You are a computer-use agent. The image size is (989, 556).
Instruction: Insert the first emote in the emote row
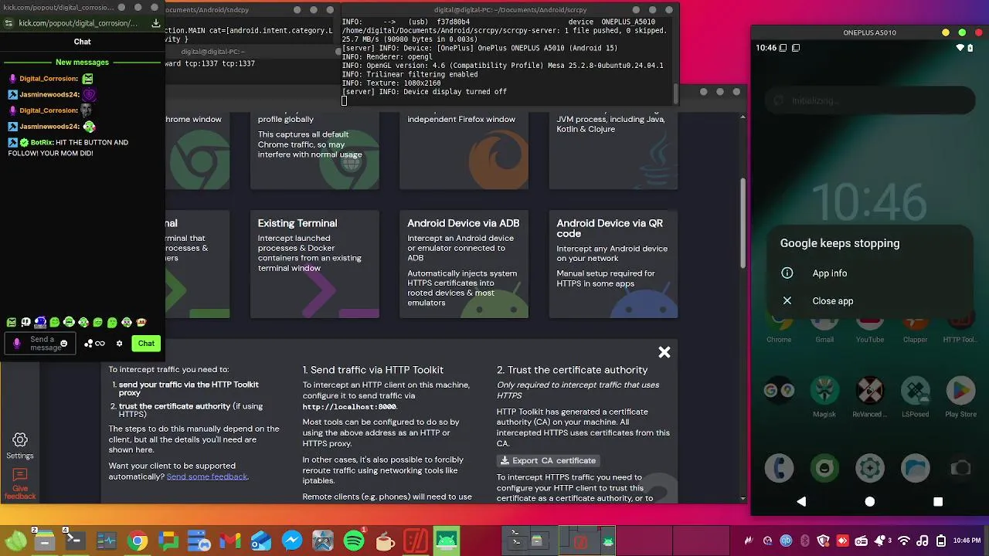tap(11, 322)
